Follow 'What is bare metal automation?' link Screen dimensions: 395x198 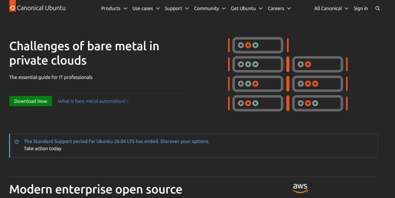tap(93, 101)
